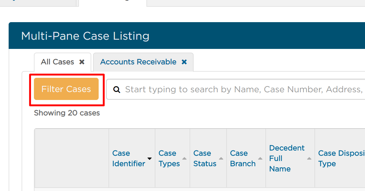This screenshot has width=365, height=191.
Task: Click the Decedent Full Name column header
Action: coord(287,158)
